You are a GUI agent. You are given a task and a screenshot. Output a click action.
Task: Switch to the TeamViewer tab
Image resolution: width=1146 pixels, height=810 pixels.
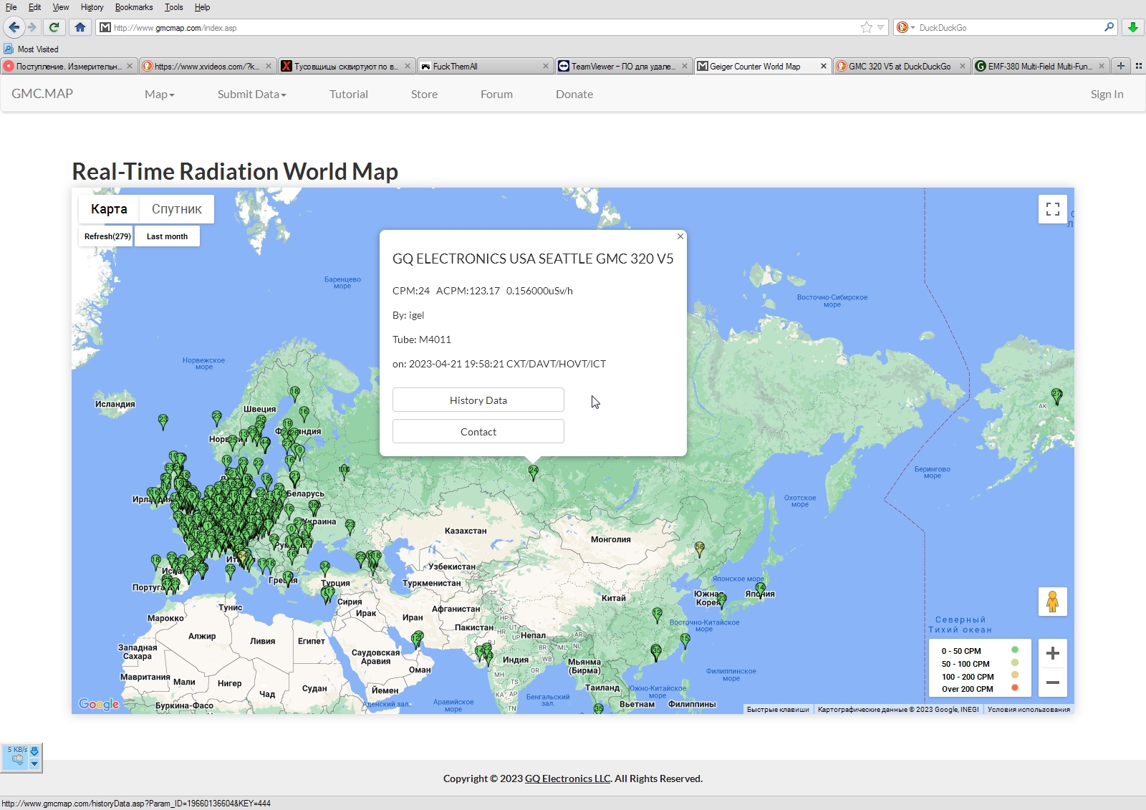[623, 66]
